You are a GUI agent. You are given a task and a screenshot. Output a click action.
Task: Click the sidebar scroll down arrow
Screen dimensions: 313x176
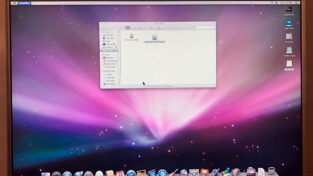(x=119, y=84)
